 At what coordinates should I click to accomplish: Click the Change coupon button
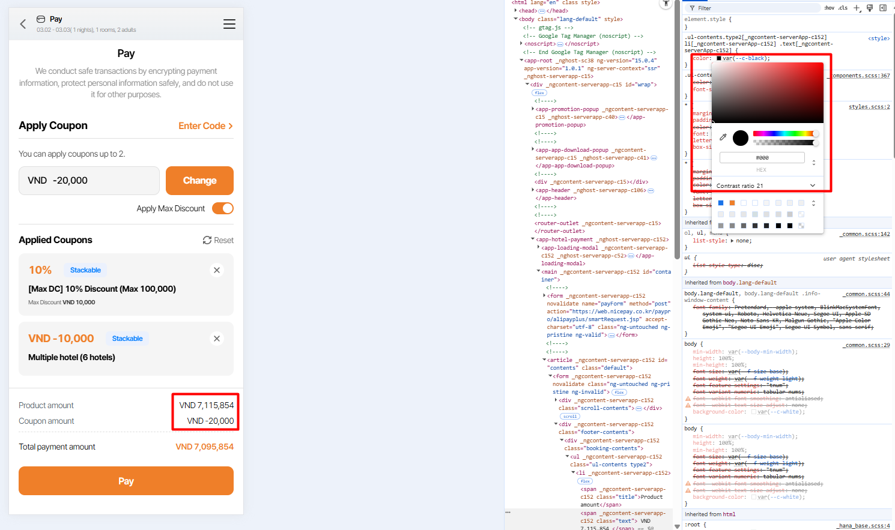tap(199, 181)
